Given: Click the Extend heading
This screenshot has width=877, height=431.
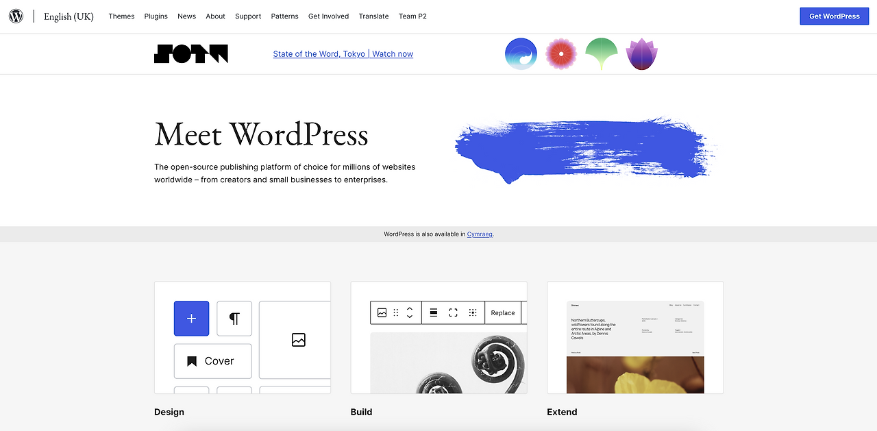Looking at the screenshot, I should (562, 412).
